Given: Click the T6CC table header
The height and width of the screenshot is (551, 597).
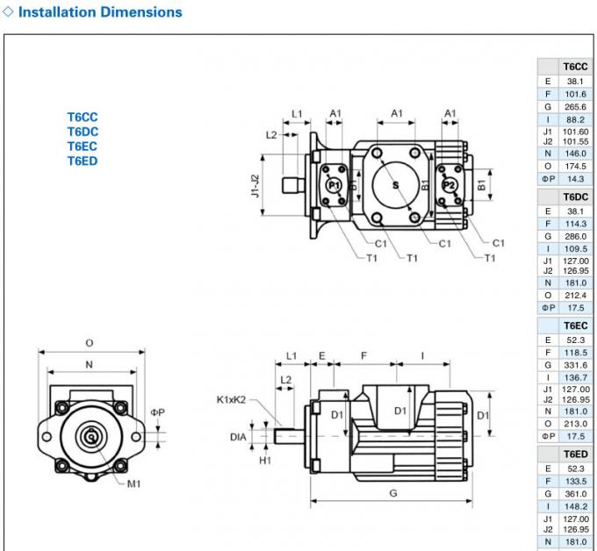Looking at the screenshot, I should click(575, 67).
